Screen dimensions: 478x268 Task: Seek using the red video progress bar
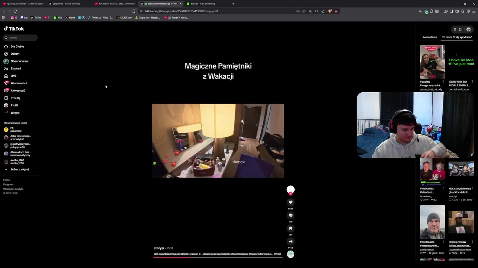[218, 257]
